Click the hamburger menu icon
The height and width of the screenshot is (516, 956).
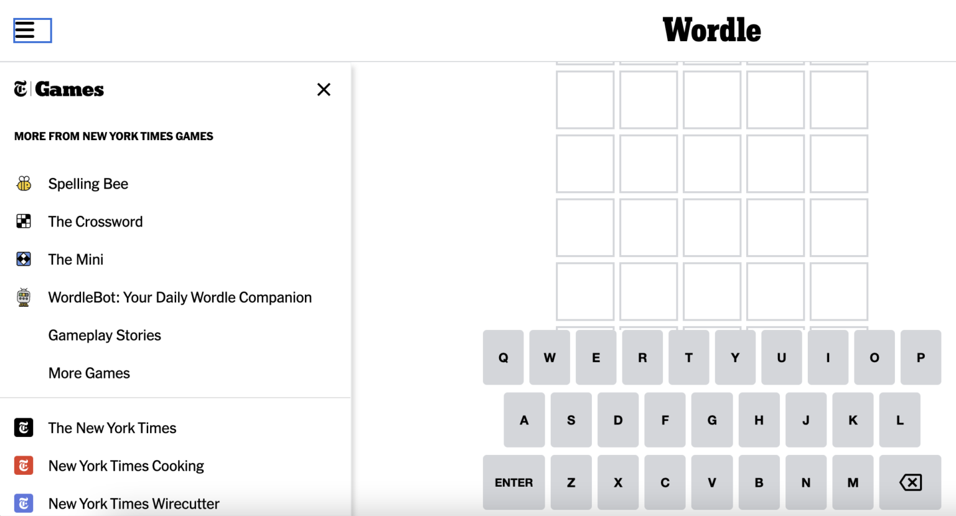(x=32, y=30)
